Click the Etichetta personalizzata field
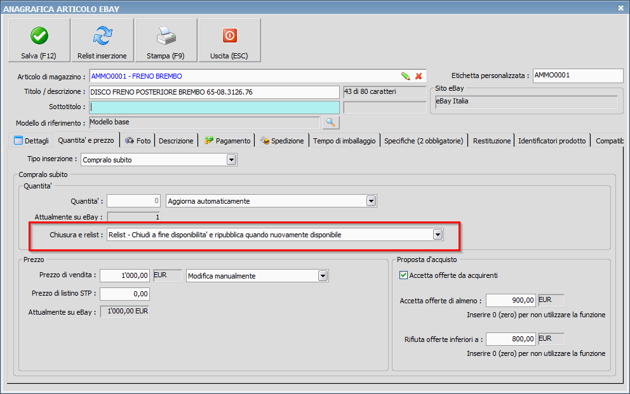Viewport: 630px width, 394px height. tap(578, 76)
